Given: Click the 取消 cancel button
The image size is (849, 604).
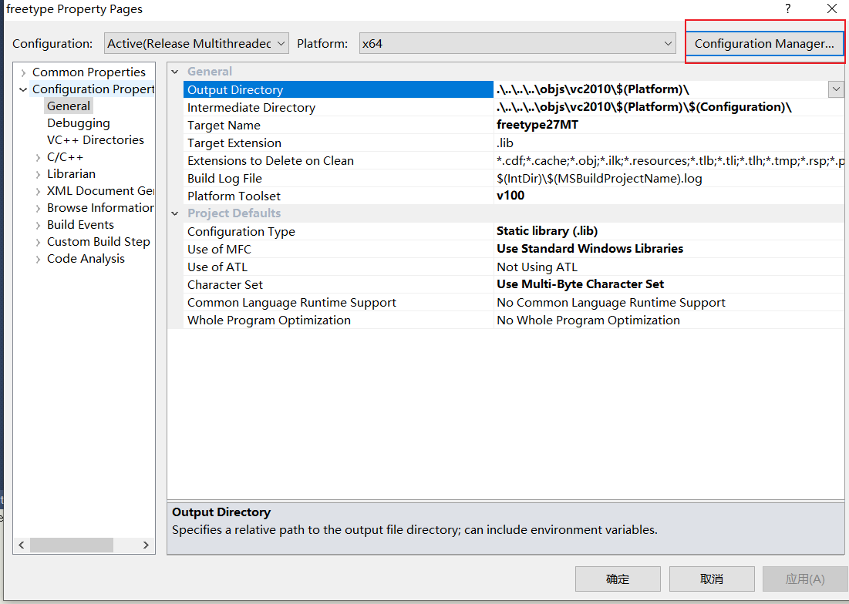Looking at the screenshot, I should tap(711, 579).
